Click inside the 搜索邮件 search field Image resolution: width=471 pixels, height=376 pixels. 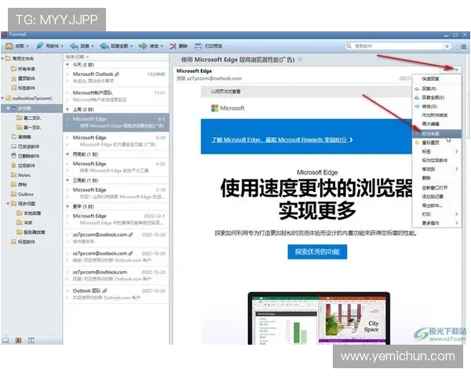coord(397,46)
